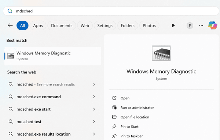Switch to the Settings filter tab
This screenshot has height=140, width=220.
click(x=105, y=26)
